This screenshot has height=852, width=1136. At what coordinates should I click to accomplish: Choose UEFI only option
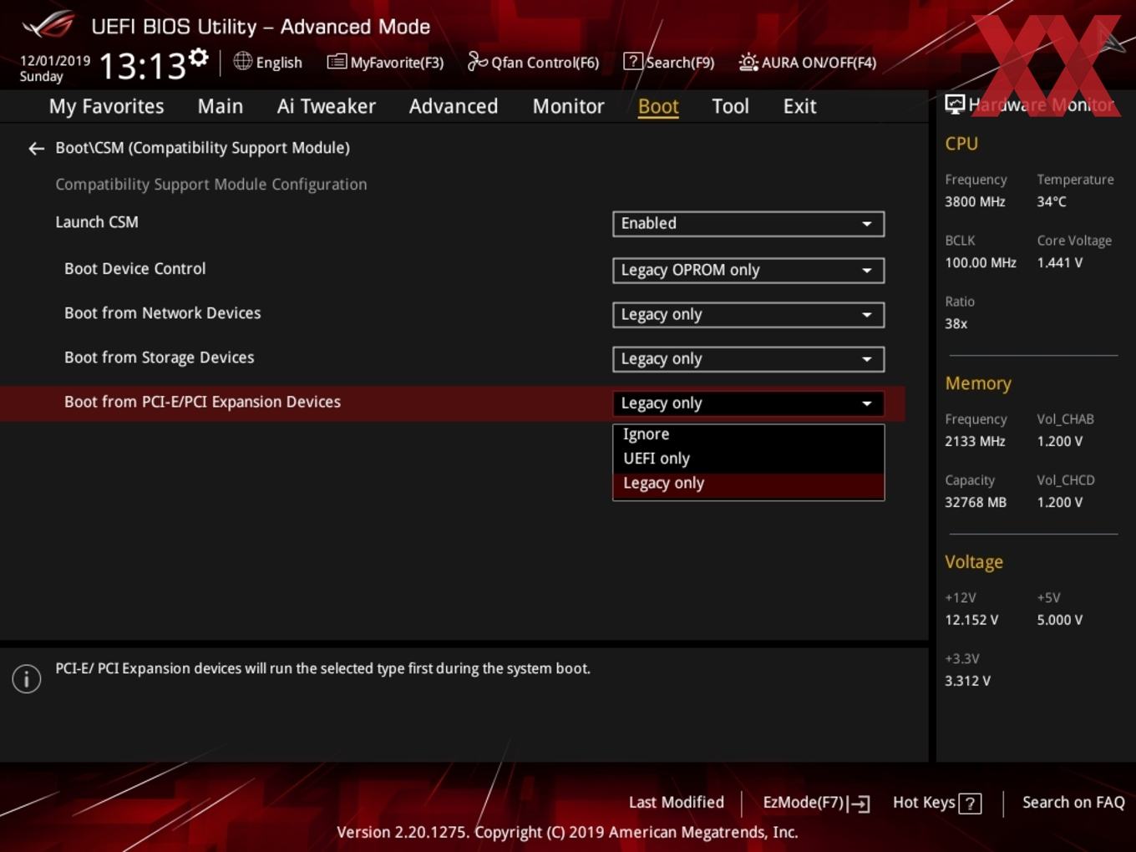click(x=748, y=459)
